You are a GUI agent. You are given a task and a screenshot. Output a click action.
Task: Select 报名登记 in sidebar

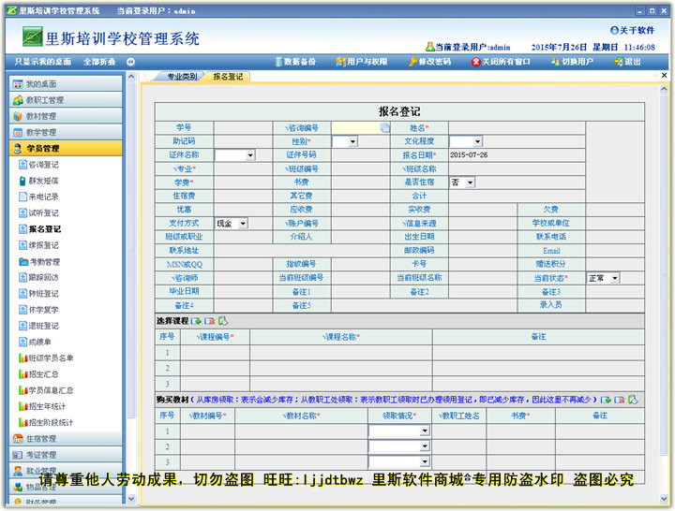coord(39,229)
